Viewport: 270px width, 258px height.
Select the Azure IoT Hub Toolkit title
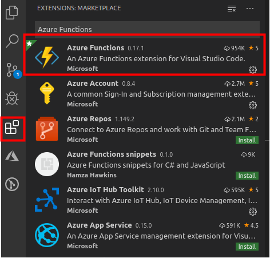tap(105, 190)
